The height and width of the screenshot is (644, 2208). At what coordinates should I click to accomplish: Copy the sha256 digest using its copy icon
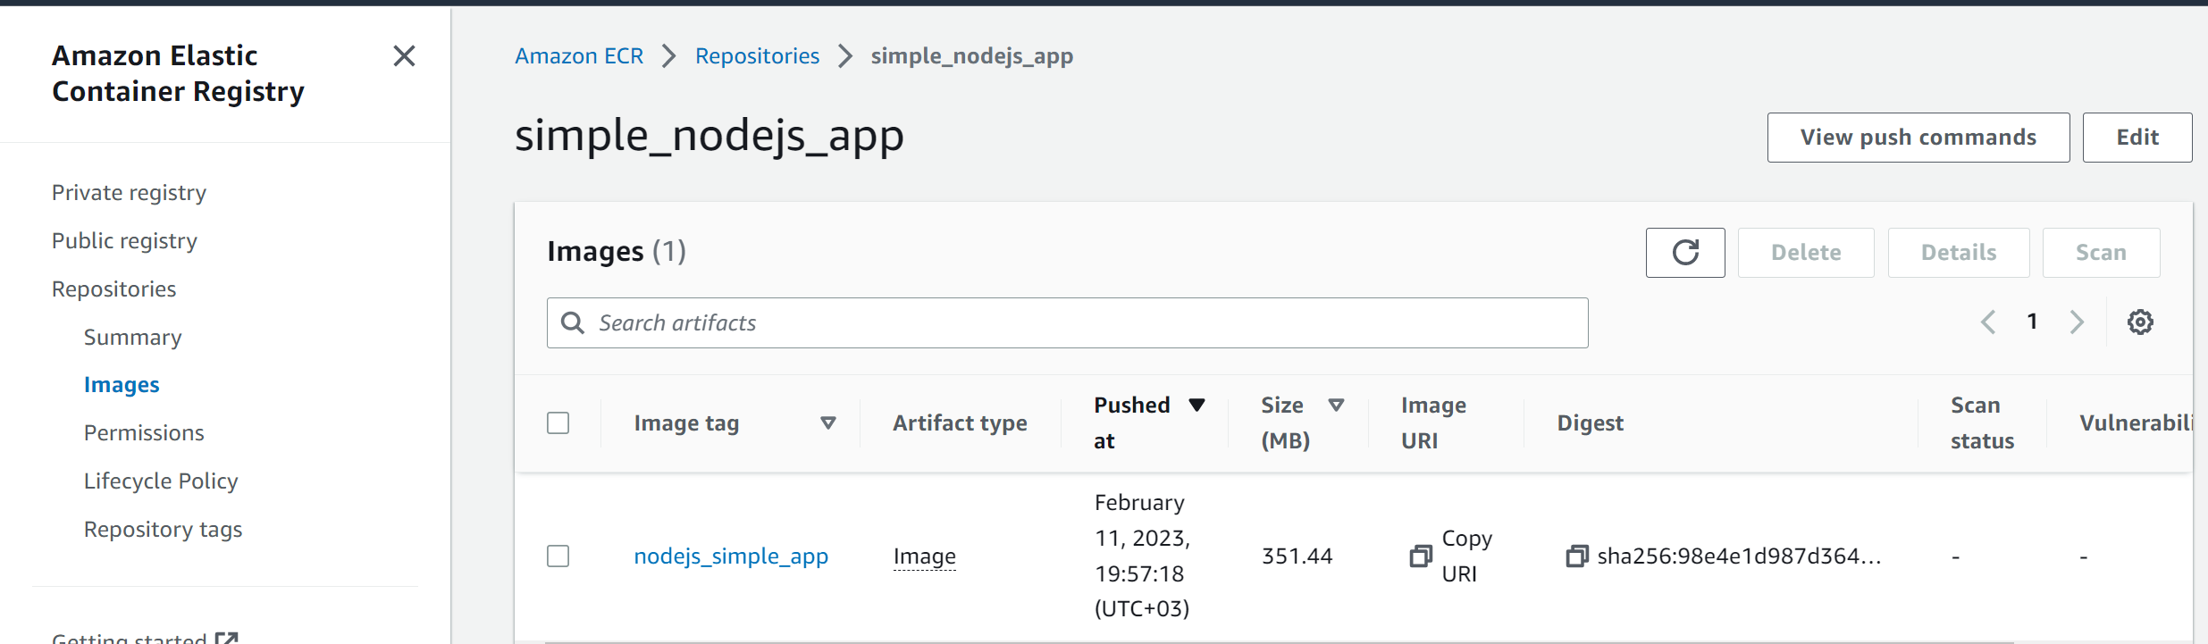tap(1576, 556)
